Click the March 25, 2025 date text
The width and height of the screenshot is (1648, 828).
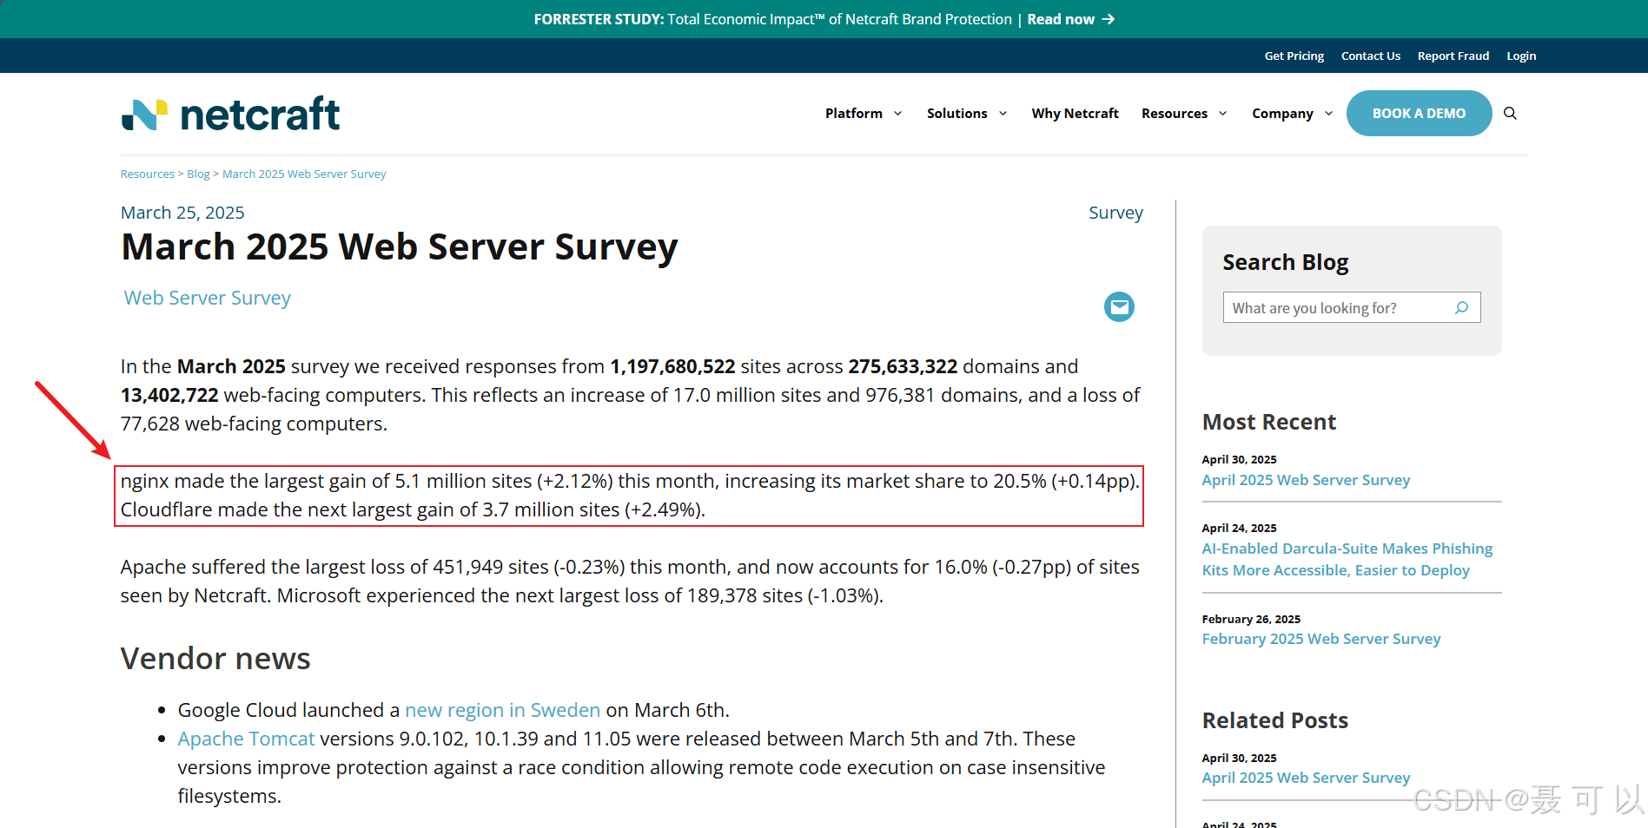point(182,213)
